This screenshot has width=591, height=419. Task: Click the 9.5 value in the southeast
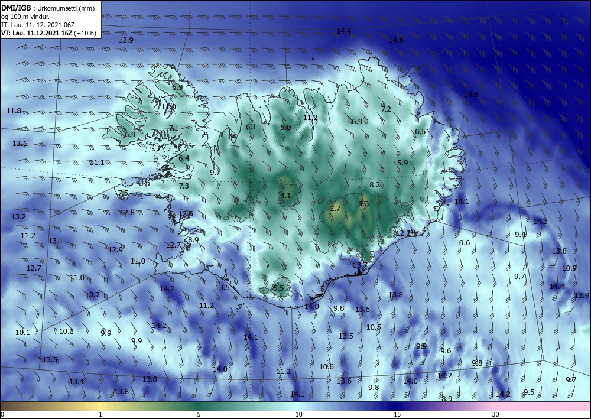click(529, 392)
